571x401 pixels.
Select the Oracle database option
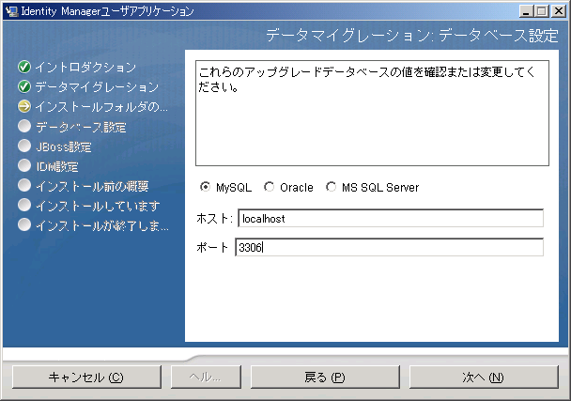(x=270, y=187)
